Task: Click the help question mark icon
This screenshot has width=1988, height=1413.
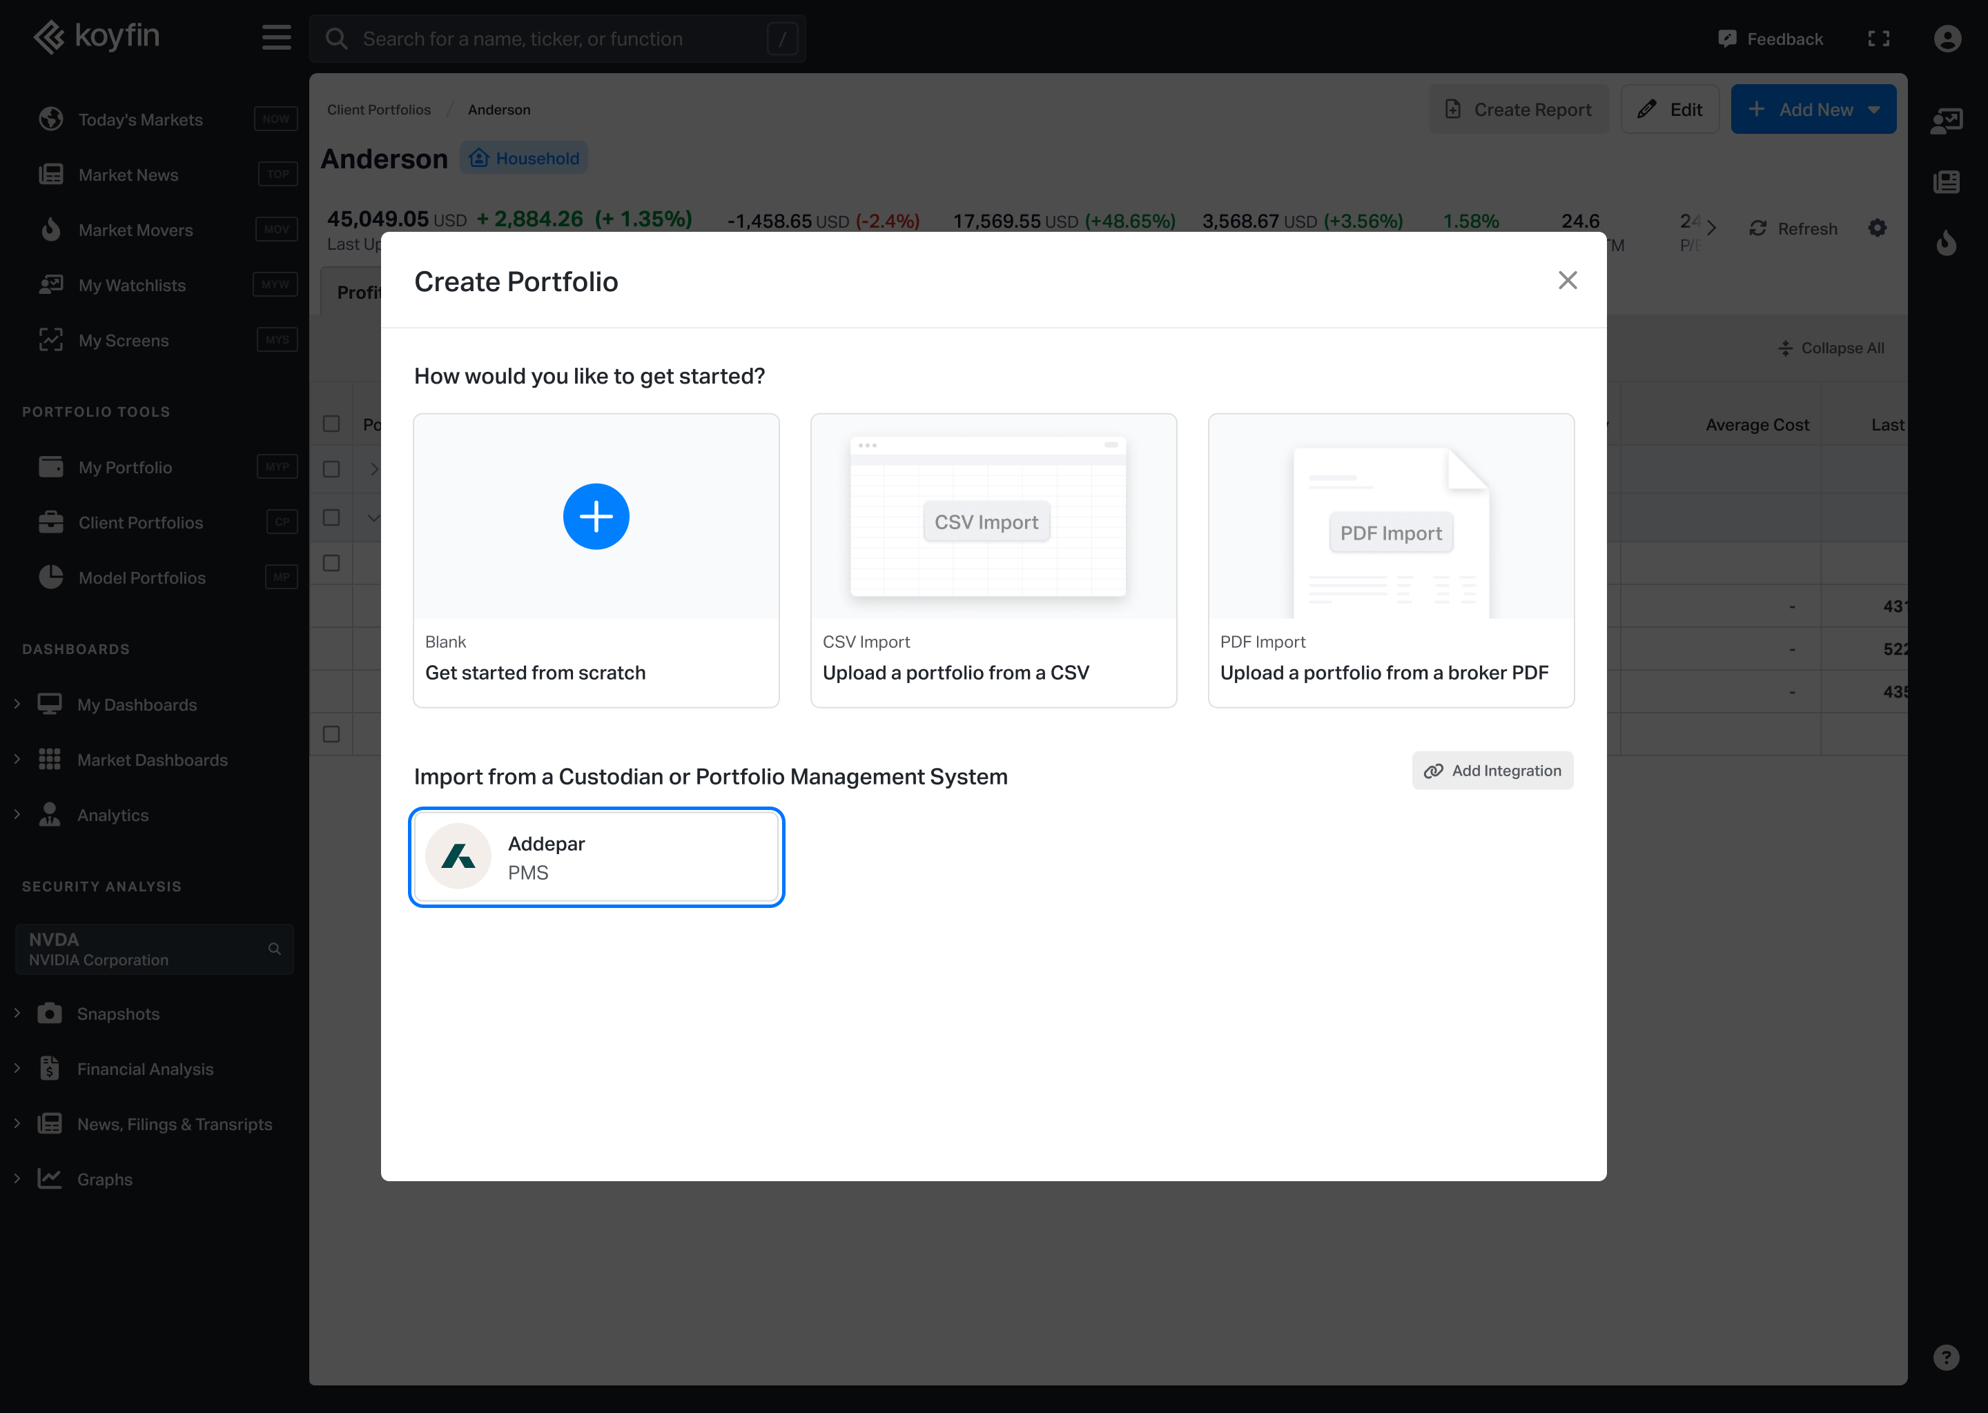Action: [1946, 1357]
